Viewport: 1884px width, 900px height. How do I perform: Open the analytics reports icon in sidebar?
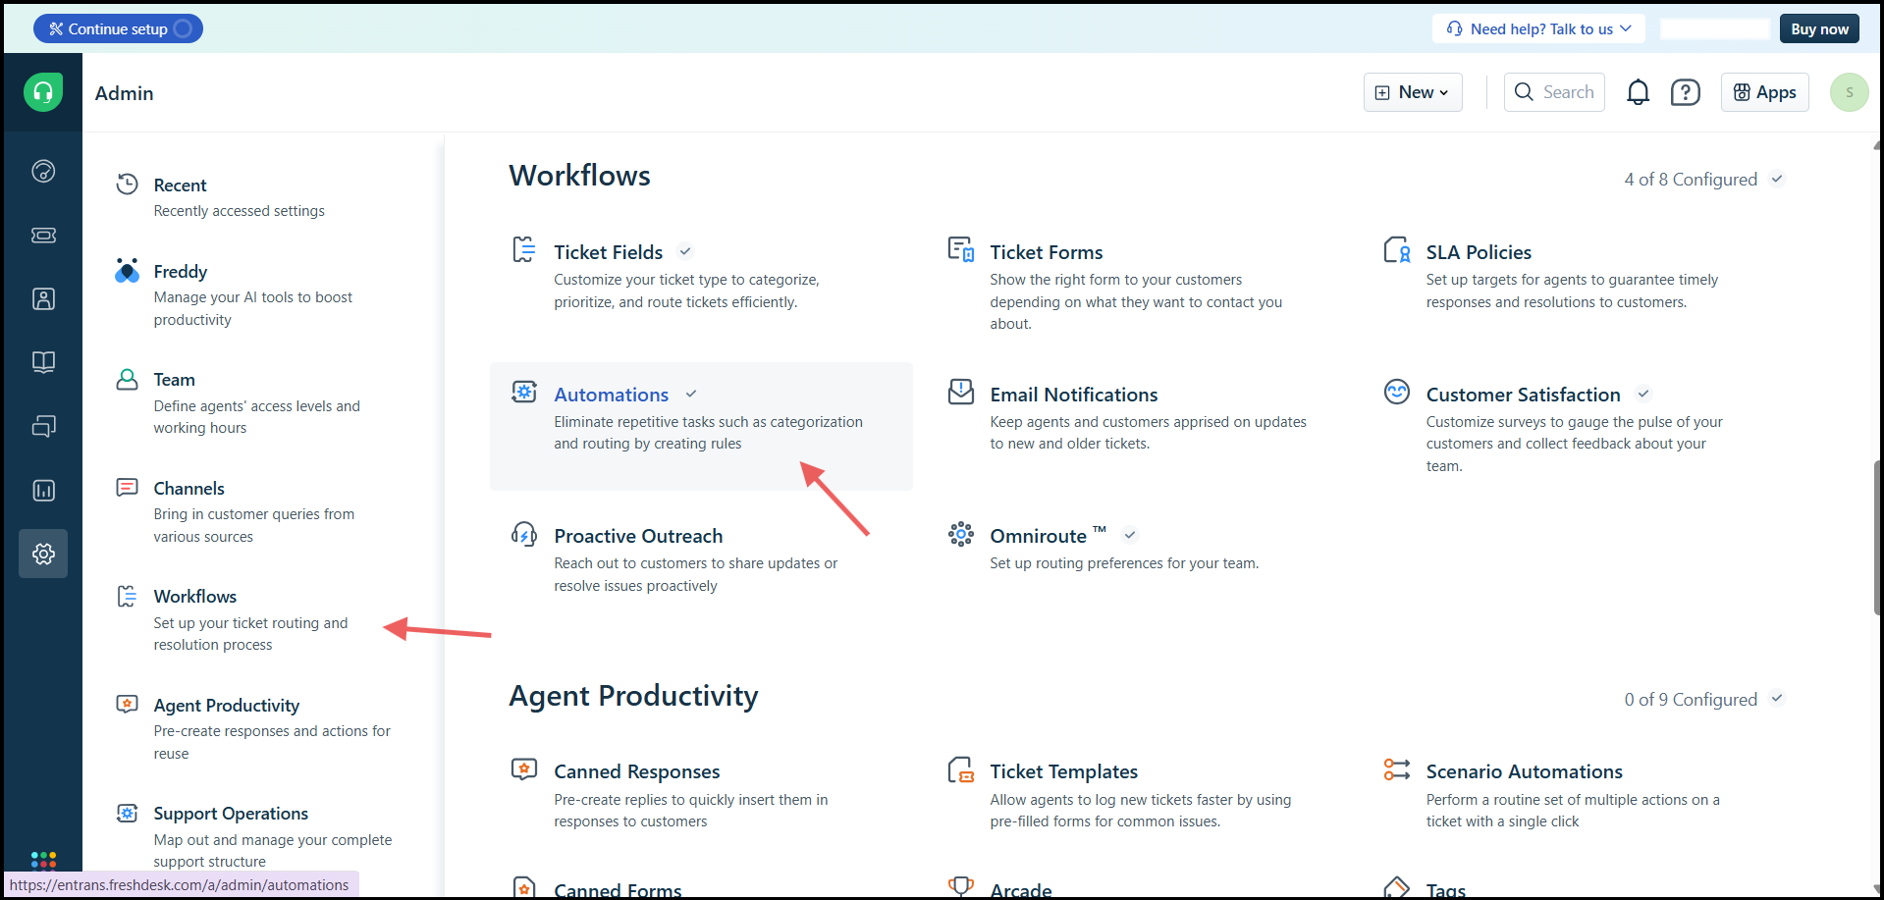[43, 490]
